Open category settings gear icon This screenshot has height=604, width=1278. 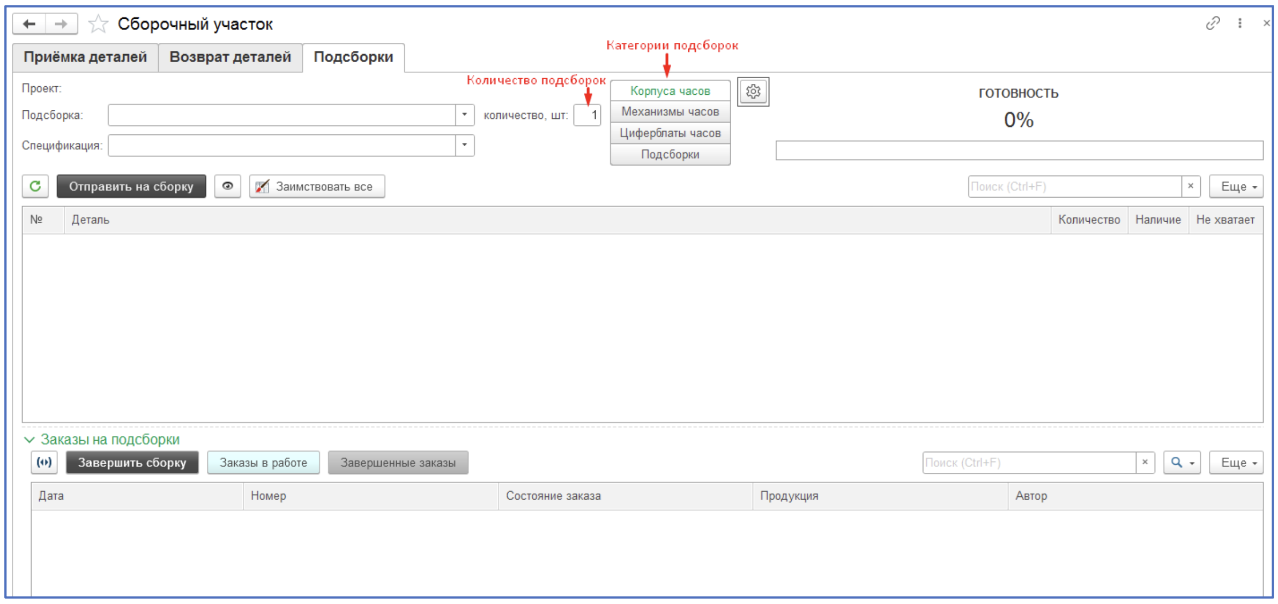pyautogui.click(x=753, y=92)
